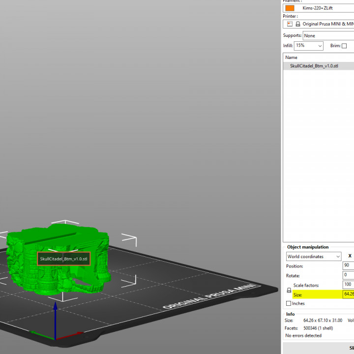
Task: Open the Original Prusa MINI printer dropdown
Action: (318, 24)
